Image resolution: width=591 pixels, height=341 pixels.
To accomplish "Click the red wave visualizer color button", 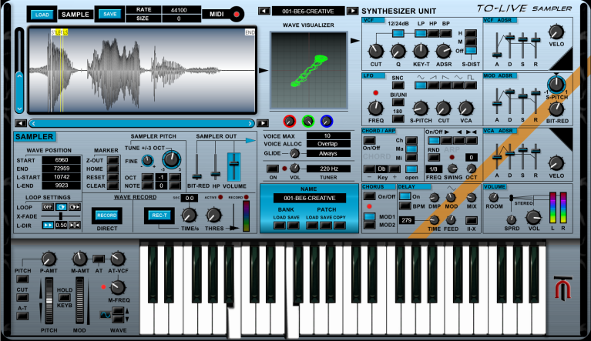I will [x=290, y=121].
